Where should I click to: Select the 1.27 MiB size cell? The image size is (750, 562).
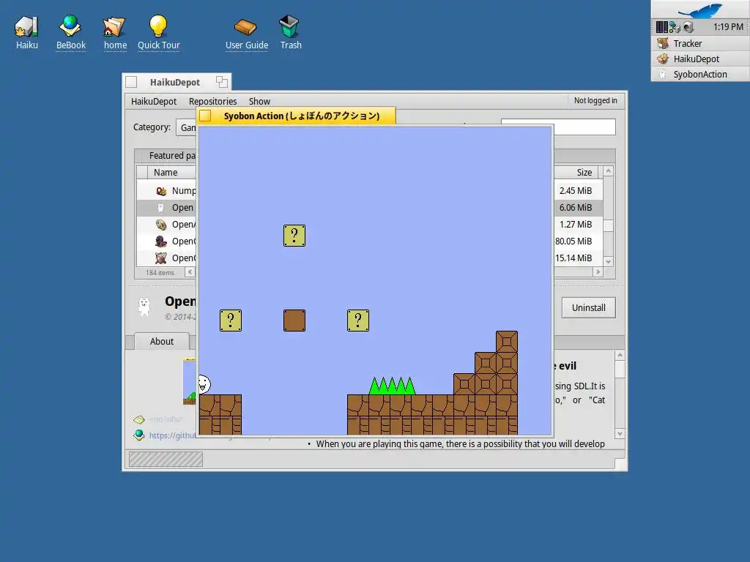576,224
